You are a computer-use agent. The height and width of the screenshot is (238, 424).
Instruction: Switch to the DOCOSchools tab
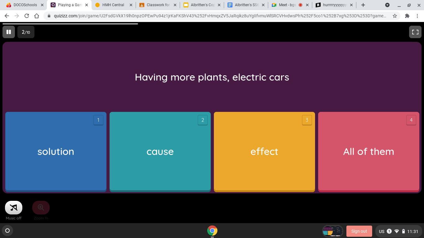click(25, 5)
